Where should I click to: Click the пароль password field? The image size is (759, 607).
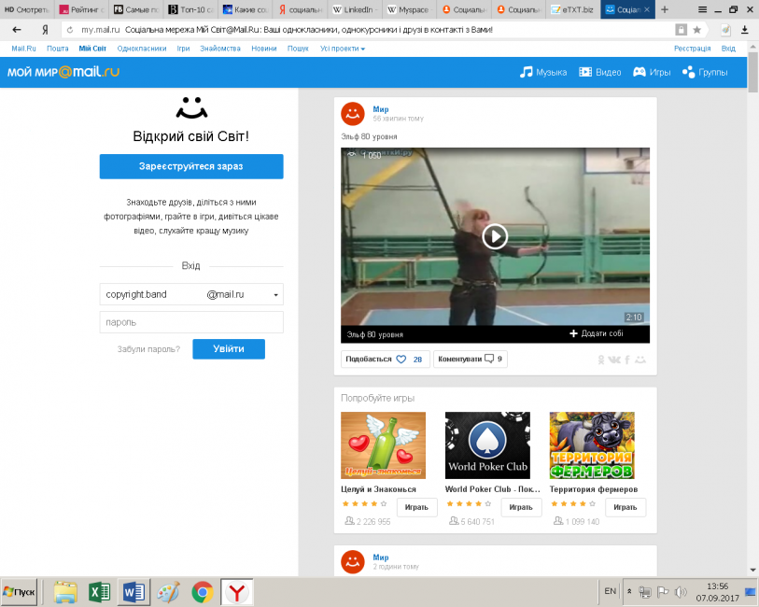click(191, 322)
